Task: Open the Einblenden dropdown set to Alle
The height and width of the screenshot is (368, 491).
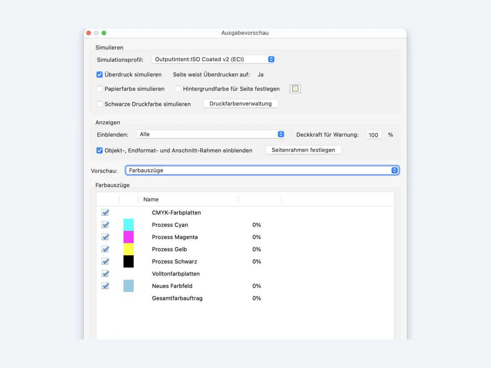Action: 211,134
